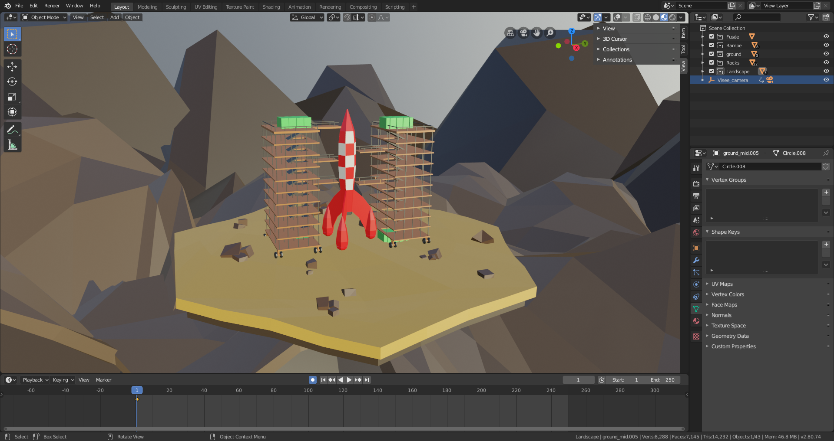Add a new vertex group with plus

click(826, 193)
